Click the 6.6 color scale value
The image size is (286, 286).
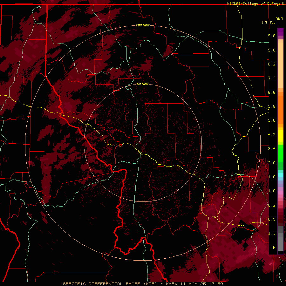[272, 92]
